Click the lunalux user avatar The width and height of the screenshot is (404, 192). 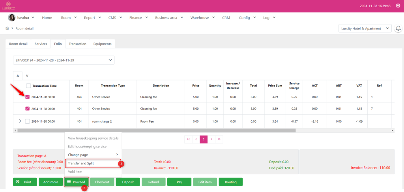tap(12, 18)
